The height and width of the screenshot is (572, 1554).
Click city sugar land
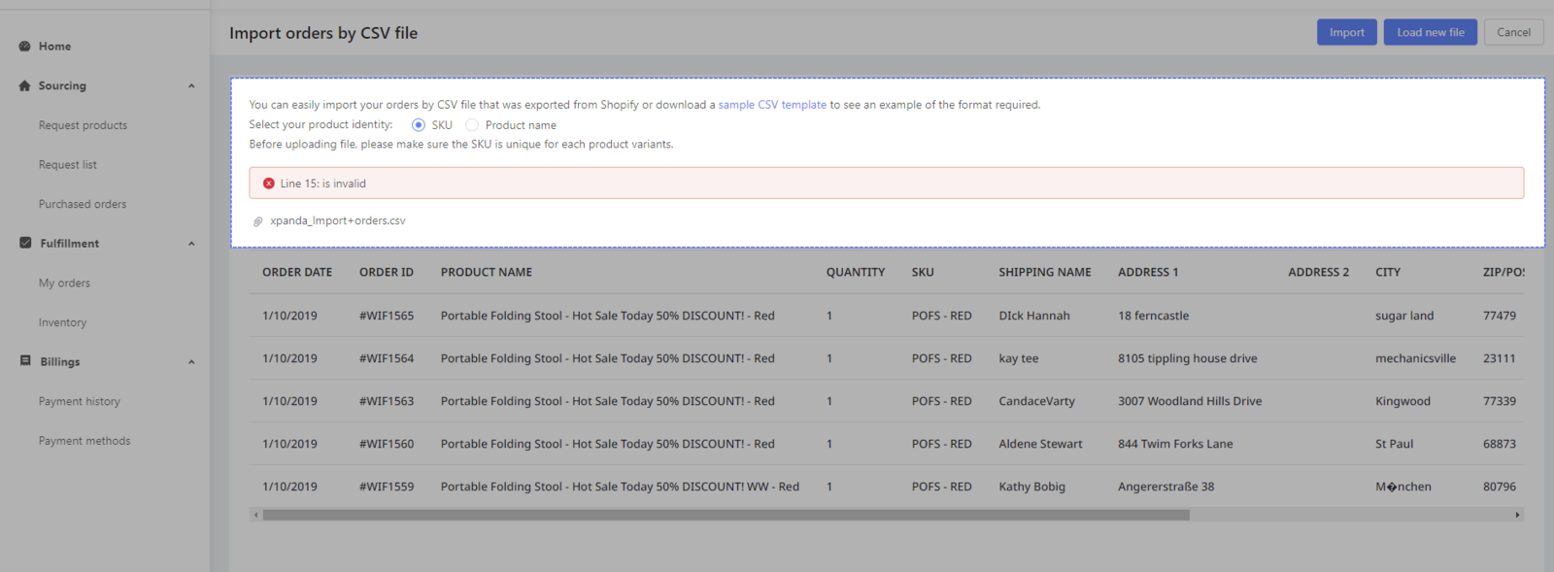(x=1404, y=316)
